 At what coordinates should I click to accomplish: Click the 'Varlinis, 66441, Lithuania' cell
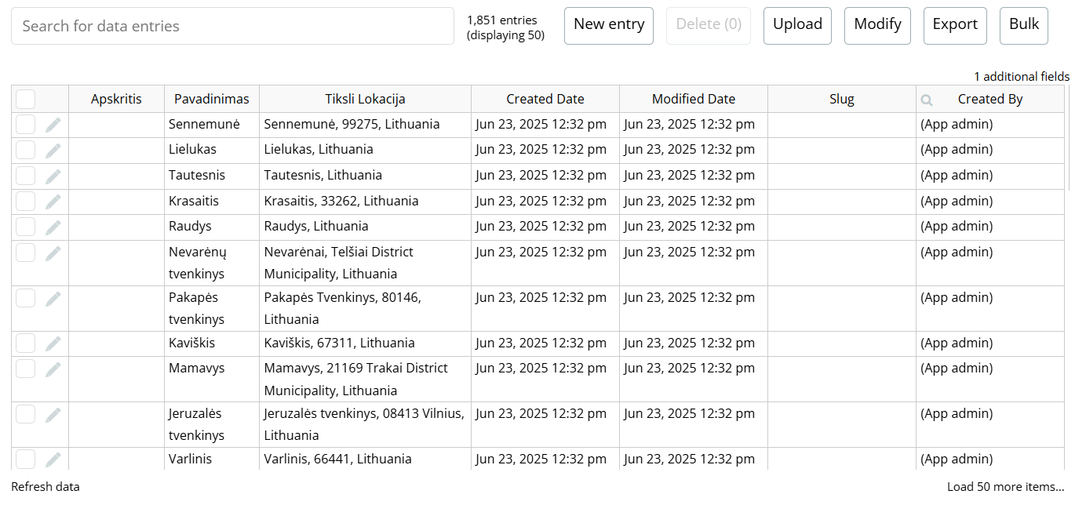coord(365,459)
